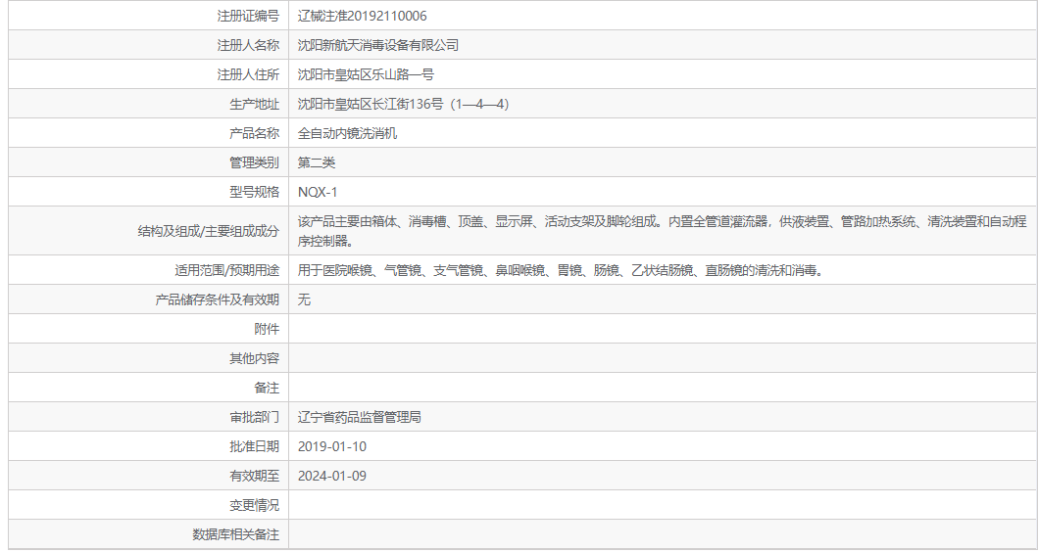Viewport: 1038px width, 552px height.
Task: Click the label 结构及组成/主要组成成分
Action: [x=208, y=231]
